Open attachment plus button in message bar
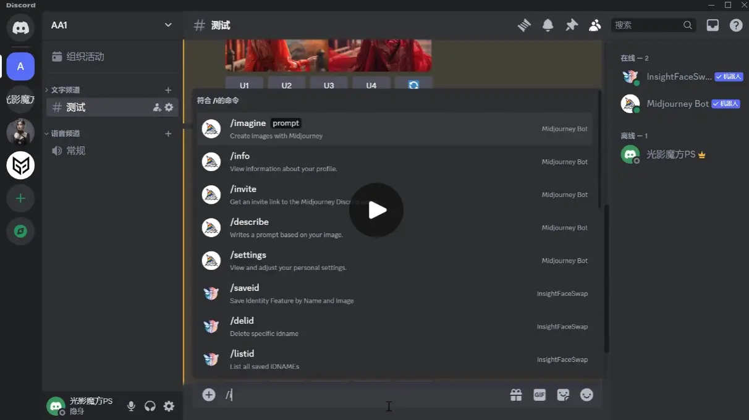This screenshot has width=749, height=420. [209, 395]
